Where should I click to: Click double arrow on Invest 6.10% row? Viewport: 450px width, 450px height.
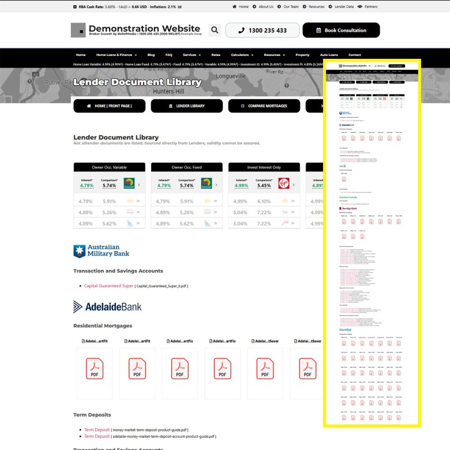[292, 201]
